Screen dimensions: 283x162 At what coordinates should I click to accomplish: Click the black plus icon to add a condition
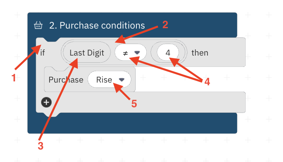click(x=46, y=103)
